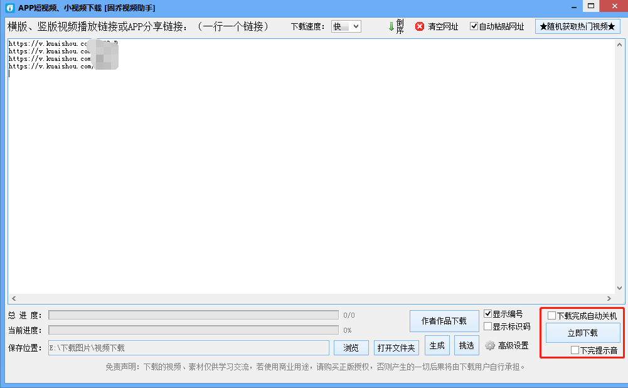Click the 0/0 total progress counter
Image resolution: width=628 pixels, height=388 pixels.
349,315
